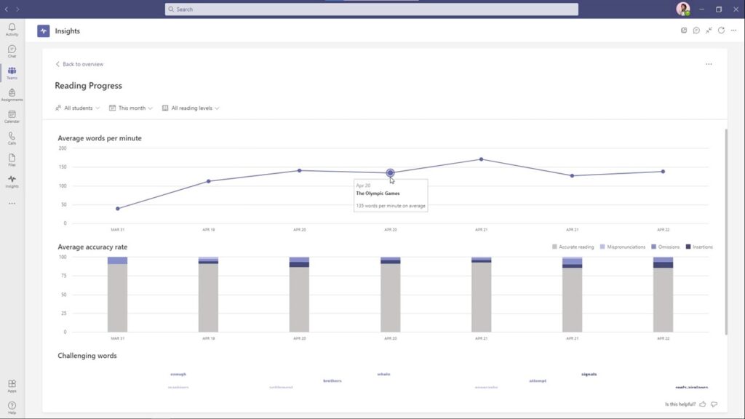
Task: Open the Apps menu at the bottom left
Action: (12, 386)
